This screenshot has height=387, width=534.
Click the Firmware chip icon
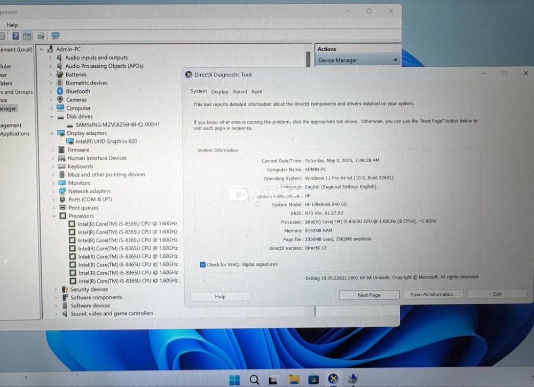61,149
